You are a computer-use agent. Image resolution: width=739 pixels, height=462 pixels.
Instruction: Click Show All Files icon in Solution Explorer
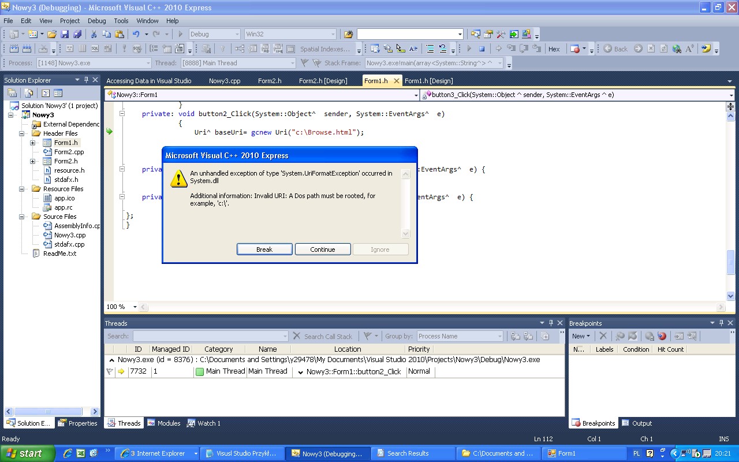[28, 93]
